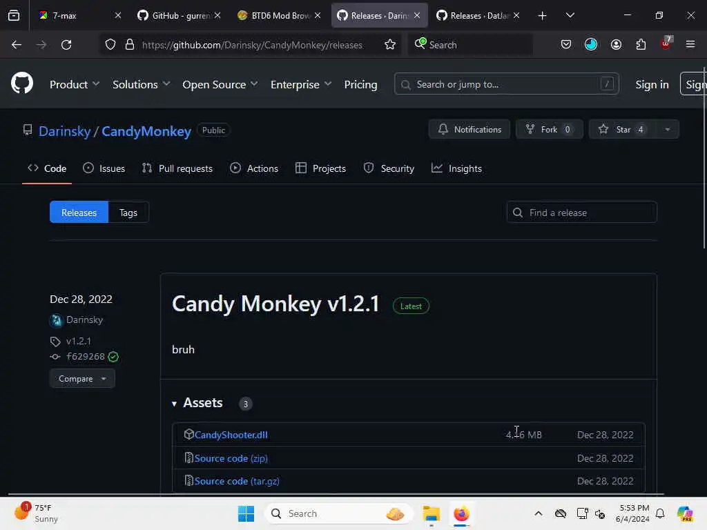Open the notifications bell in system tray
707x530 pixels.
click(660, 513)
